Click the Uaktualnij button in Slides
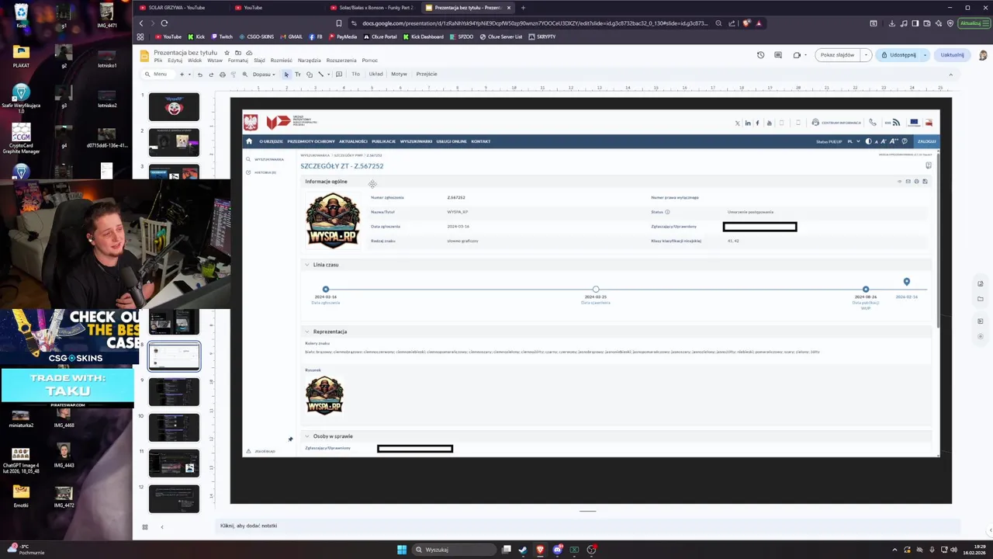993x559 pixels. [952, 55]
